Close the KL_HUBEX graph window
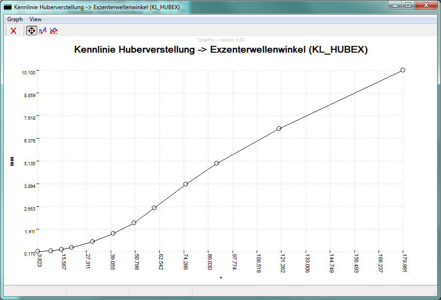This screenshot has height=300, width=441. [x=426, y=5]
